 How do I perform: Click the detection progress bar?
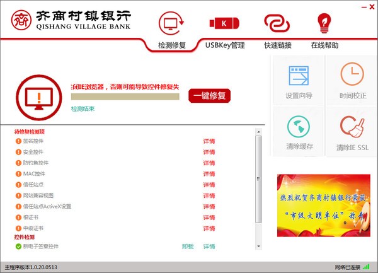(x=125, y=96)
